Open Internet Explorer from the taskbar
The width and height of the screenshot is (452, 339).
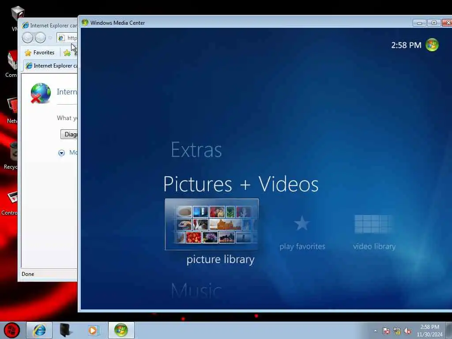(x=39, y=330)
